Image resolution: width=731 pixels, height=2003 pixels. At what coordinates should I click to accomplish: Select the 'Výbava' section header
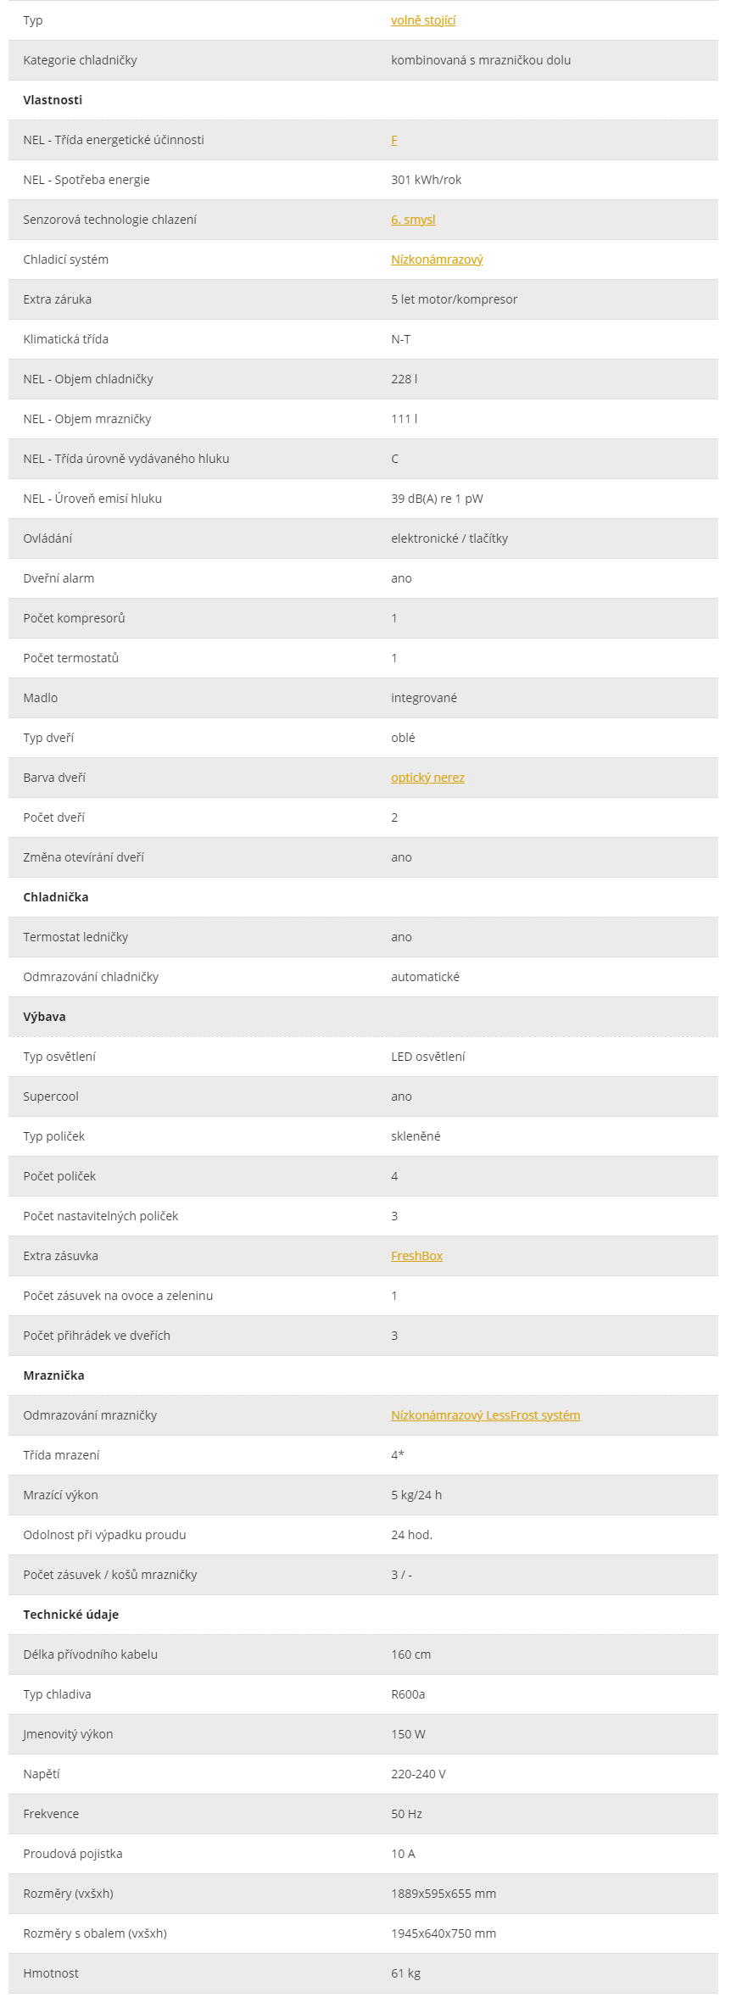44,1017
